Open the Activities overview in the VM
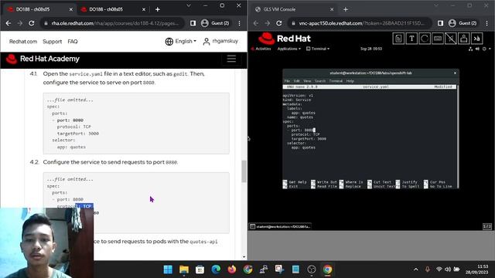 pyautogui.click(x=261, y=49)
